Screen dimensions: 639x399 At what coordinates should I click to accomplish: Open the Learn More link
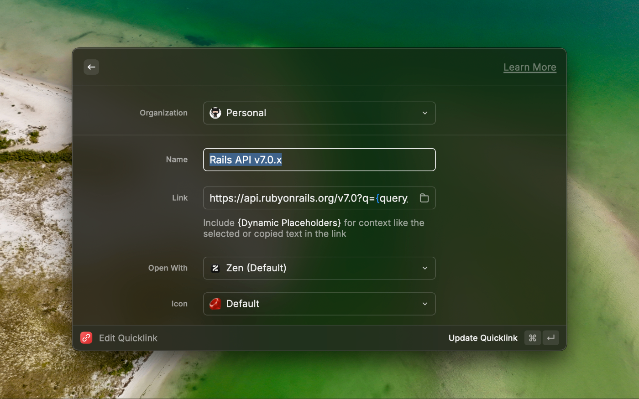(x=529, y=67)
